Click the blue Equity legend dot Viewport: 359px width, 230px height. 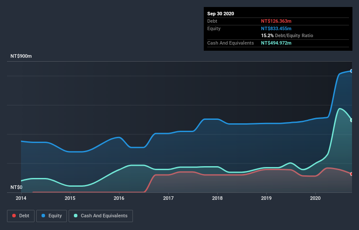(x=43, y=216)
